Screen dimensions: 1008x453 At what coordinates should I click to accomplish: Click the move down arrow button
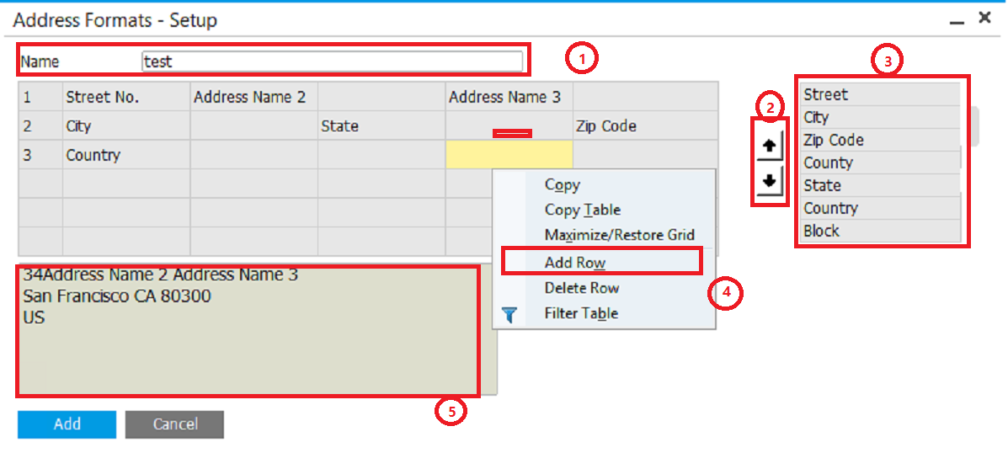pos(769,181)
